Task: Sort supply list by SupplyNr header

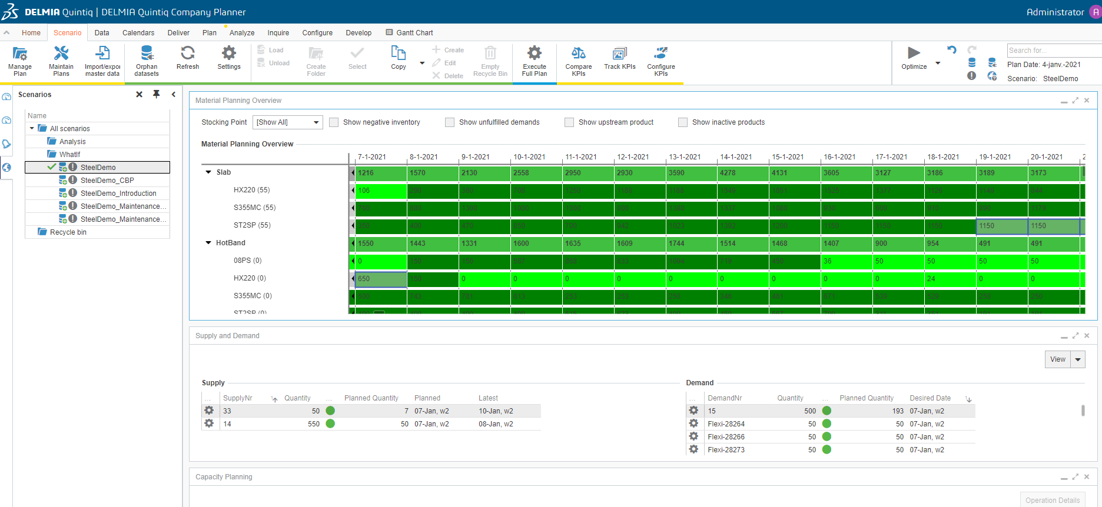Action: click(237, 398)
